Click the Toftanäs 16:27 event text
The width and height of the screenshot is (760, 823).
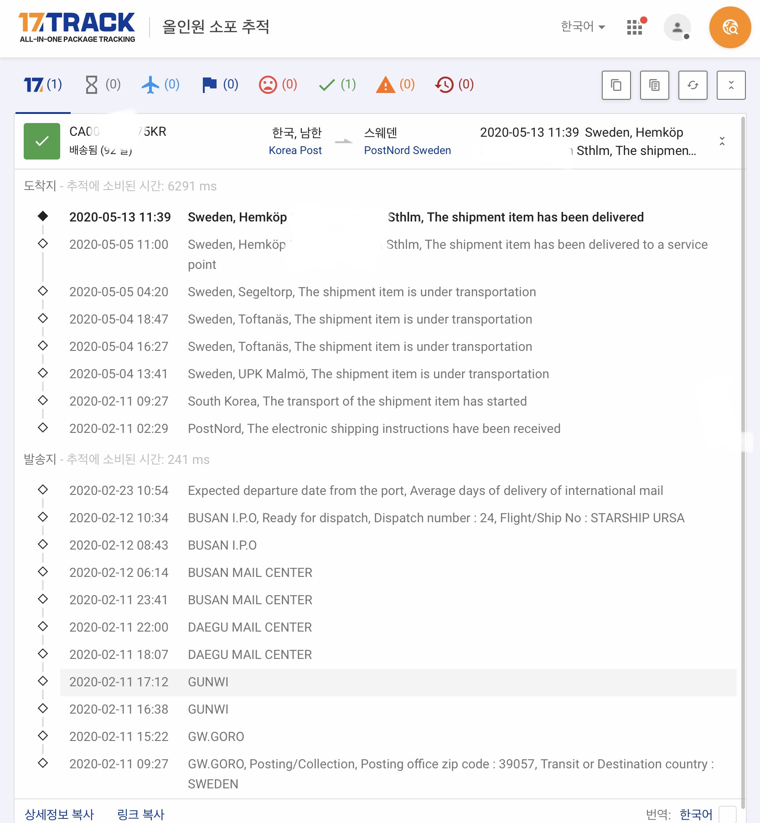pyautogui.click(x=360, y=347)
